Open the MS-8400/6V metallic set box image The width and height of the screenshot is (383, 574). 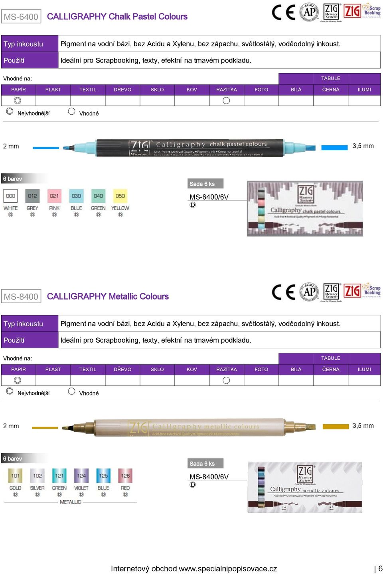[x=305, y=487]
